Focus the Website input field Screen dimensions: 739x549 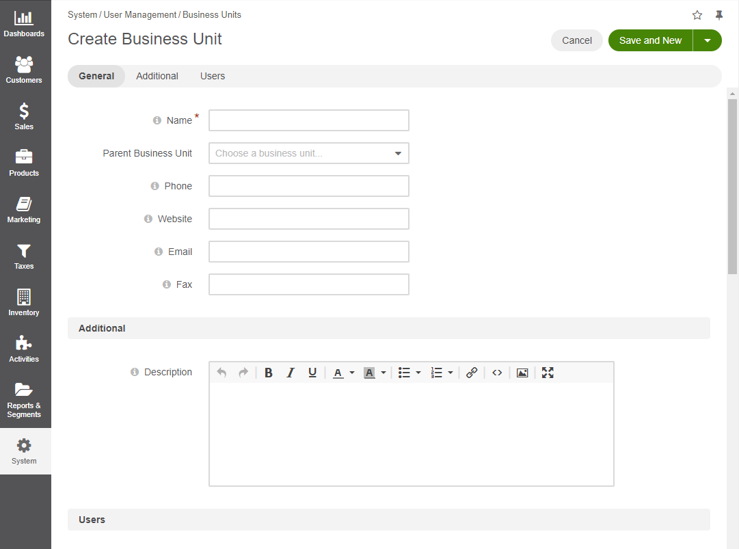(x=309, y=219)
